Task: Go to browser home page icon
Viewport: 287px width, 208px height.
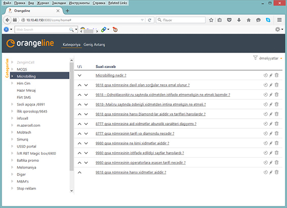Action: click(x=248, y=20)
